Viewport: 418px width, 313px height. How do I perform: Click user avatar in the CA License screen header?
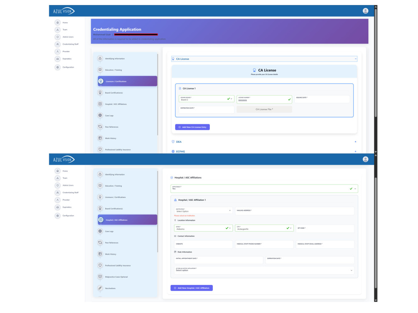365,11
